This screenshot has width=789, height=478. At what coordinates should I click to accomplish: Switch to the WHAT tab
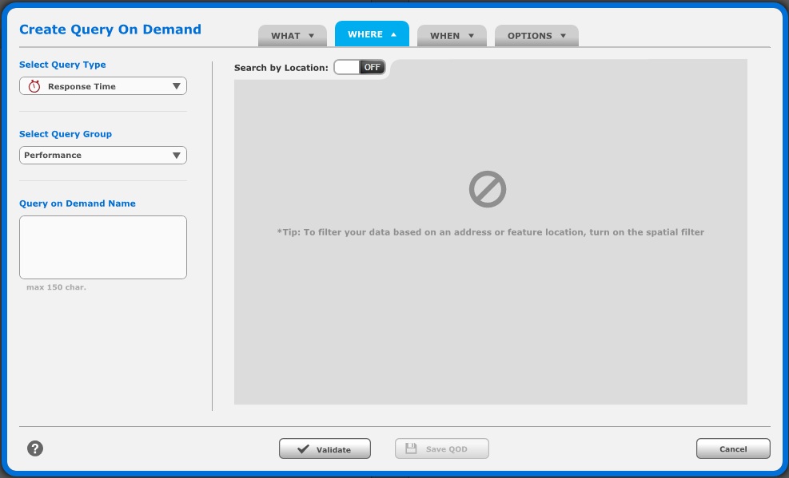coord(285,36)
